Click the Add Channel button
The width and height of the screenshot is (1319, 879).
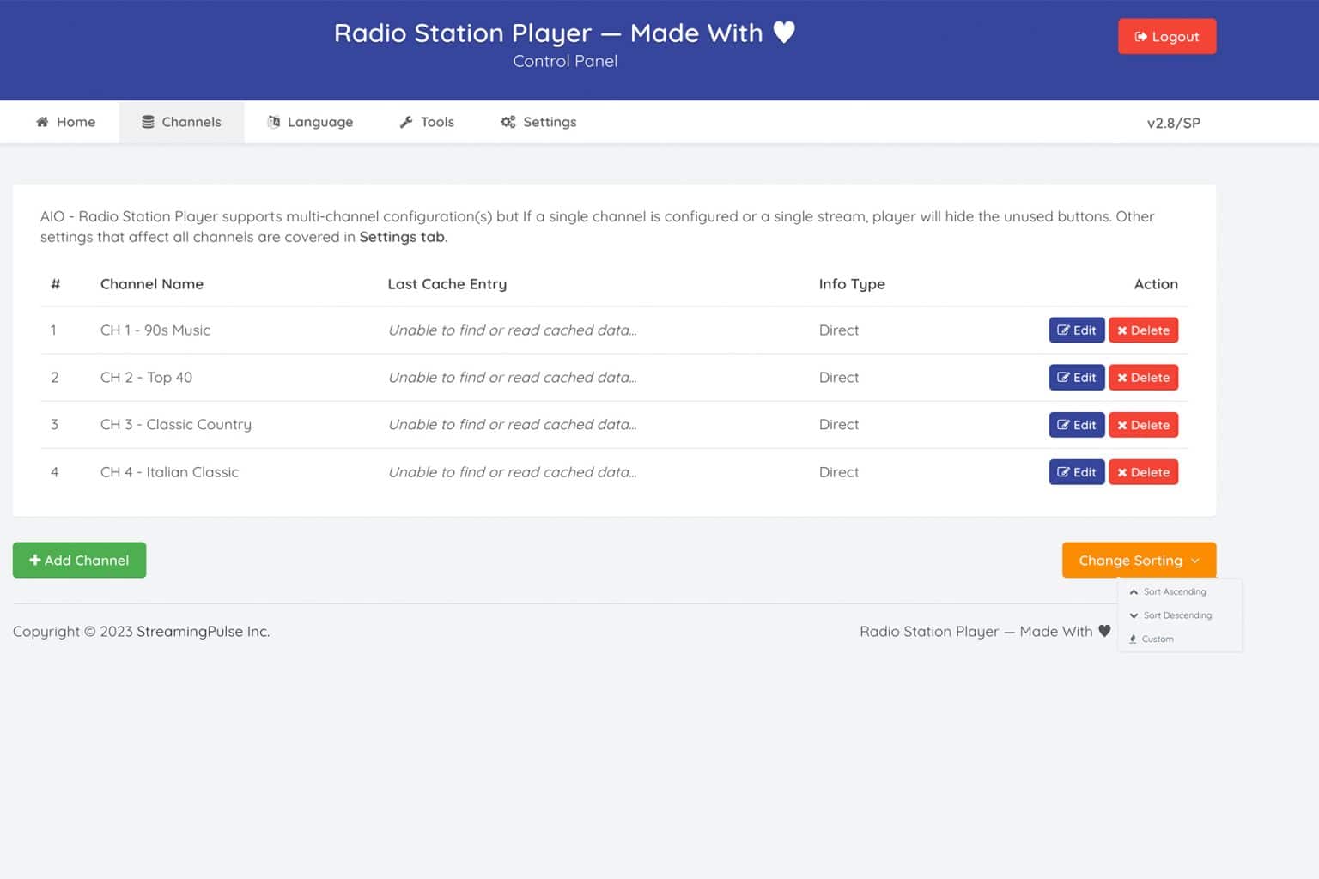pyautogui.click(x=79, y=560)
